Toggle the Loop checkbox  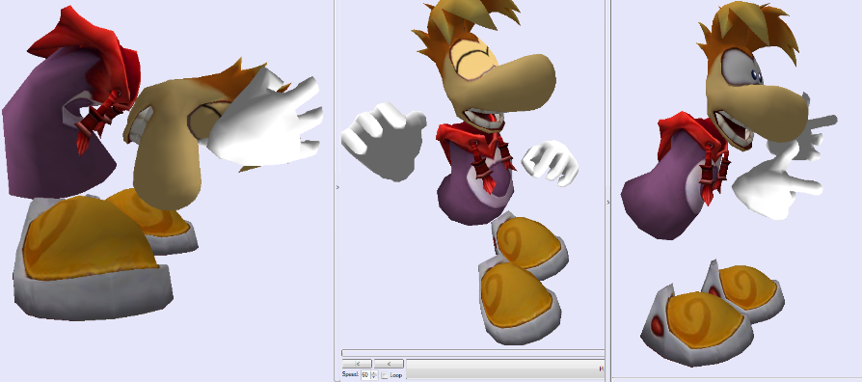385,375
